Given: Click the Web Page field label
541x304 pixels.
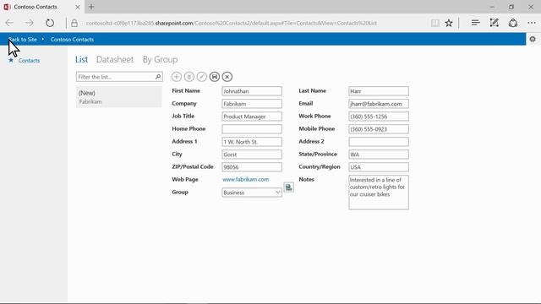Looking at the screenshot, I should pyautogui.click(x=185, y=179).
